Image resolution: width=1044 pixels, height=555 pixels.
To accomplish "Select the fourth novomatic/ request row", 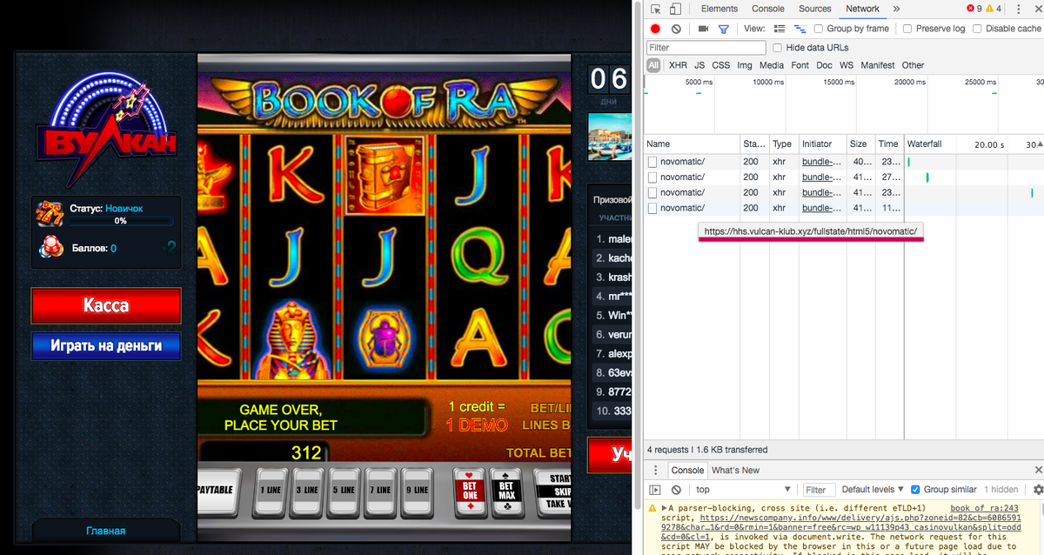I will tap(844, 208).
